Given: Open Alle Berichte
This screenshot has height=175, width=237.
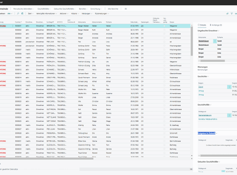Looking at the screenshot, I should coord(113,9).
